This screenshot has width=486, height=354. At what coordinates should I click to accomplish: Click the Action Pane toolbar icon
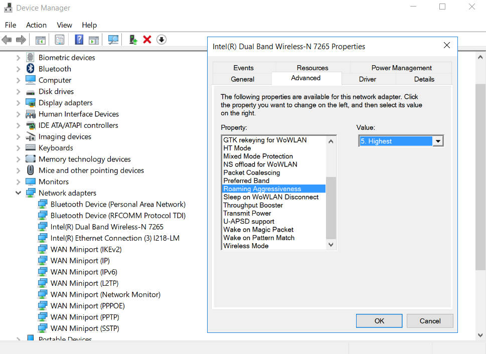point(94,40)
